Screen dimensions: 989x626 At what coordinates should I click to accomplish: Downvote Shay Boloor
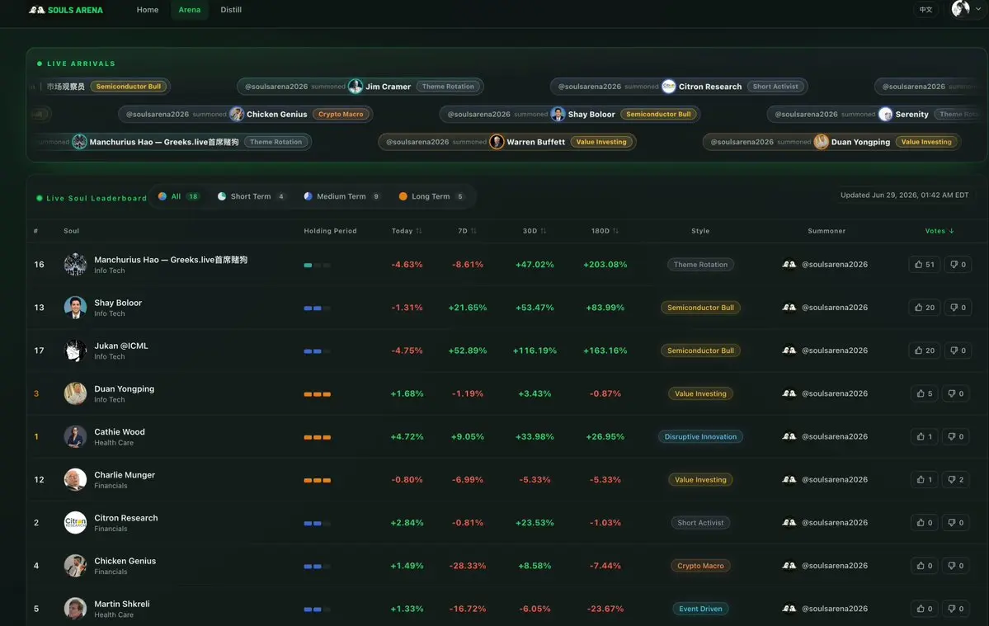pyautogui.click(x=958, y=308)
